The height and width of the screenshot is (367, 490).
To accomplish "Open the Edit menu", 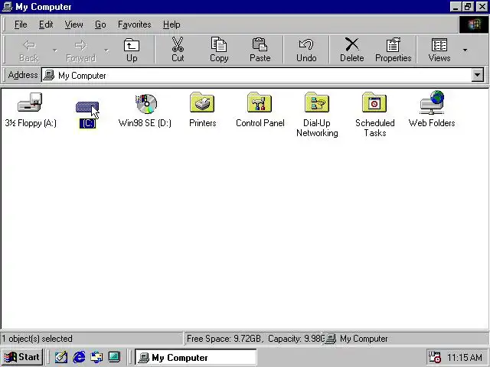I will coord(46,24).
